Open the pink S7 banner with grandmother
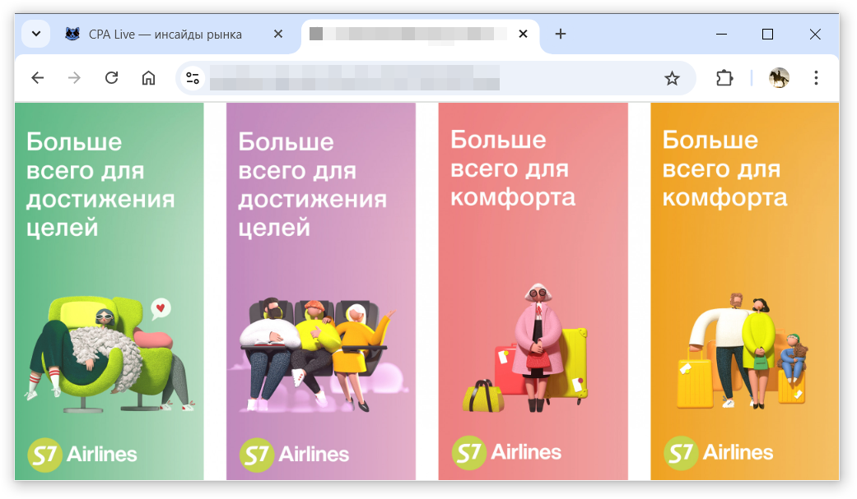The height and width of the screenshot is (499, 857). point(533,292)
